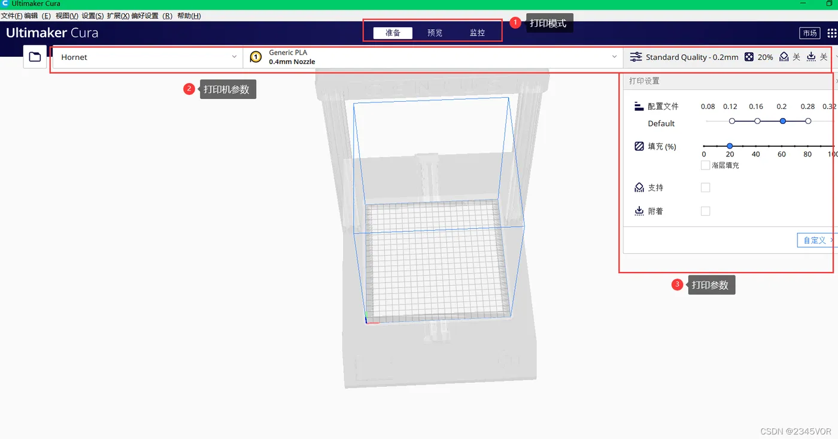Select 0.12 layer height on profile slider
This screenshot has height=439, width=838.
731,121
